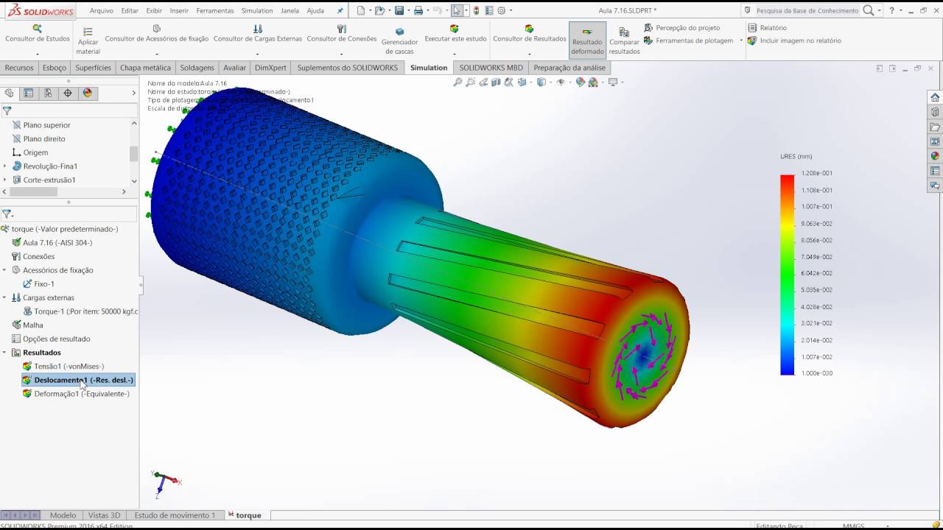Open the dropdown arrow under Consultor de Estudos

click(x=38, y=54)
